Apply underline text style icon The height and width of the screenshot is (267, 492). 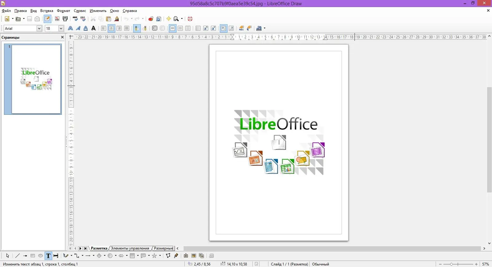pos(85,28)
